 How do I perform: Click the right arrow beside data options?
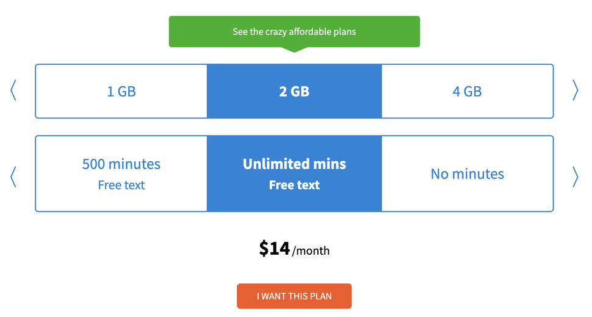tap(575, 91)
